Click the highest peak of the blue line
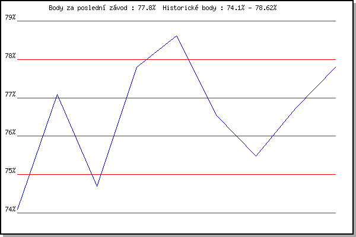Viewport: 356px width, 237px height. 176,36
